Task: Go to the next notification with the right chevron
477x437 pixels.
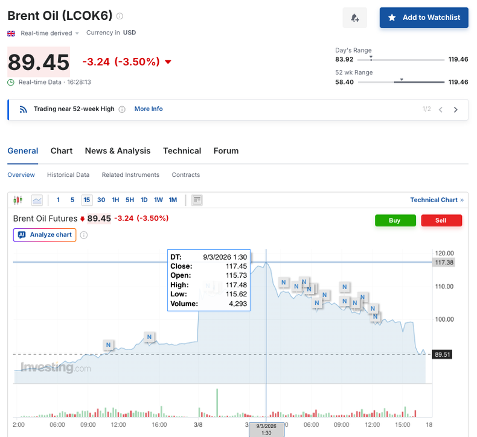Action: pos(455,110)
